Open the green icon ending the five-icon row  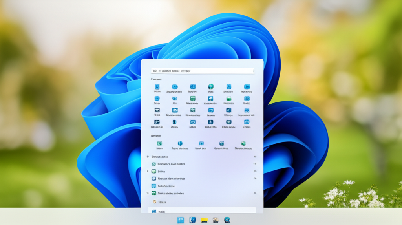[x=243, y=144]
